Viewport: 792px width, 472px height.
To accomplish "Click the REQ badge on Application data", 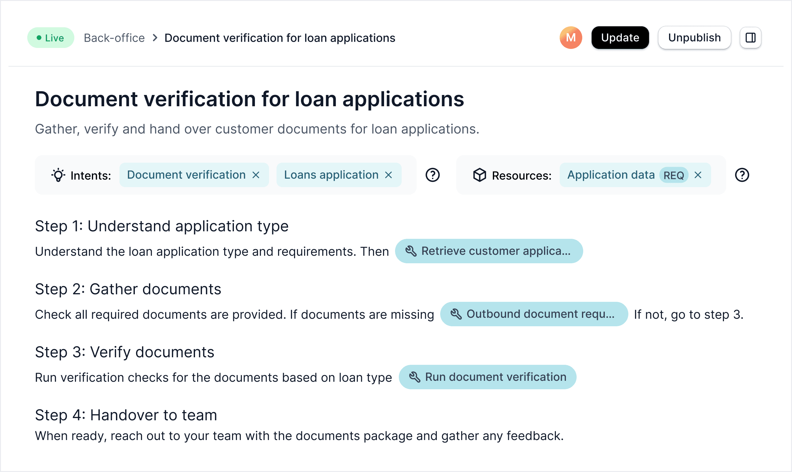I will [673, 175].
